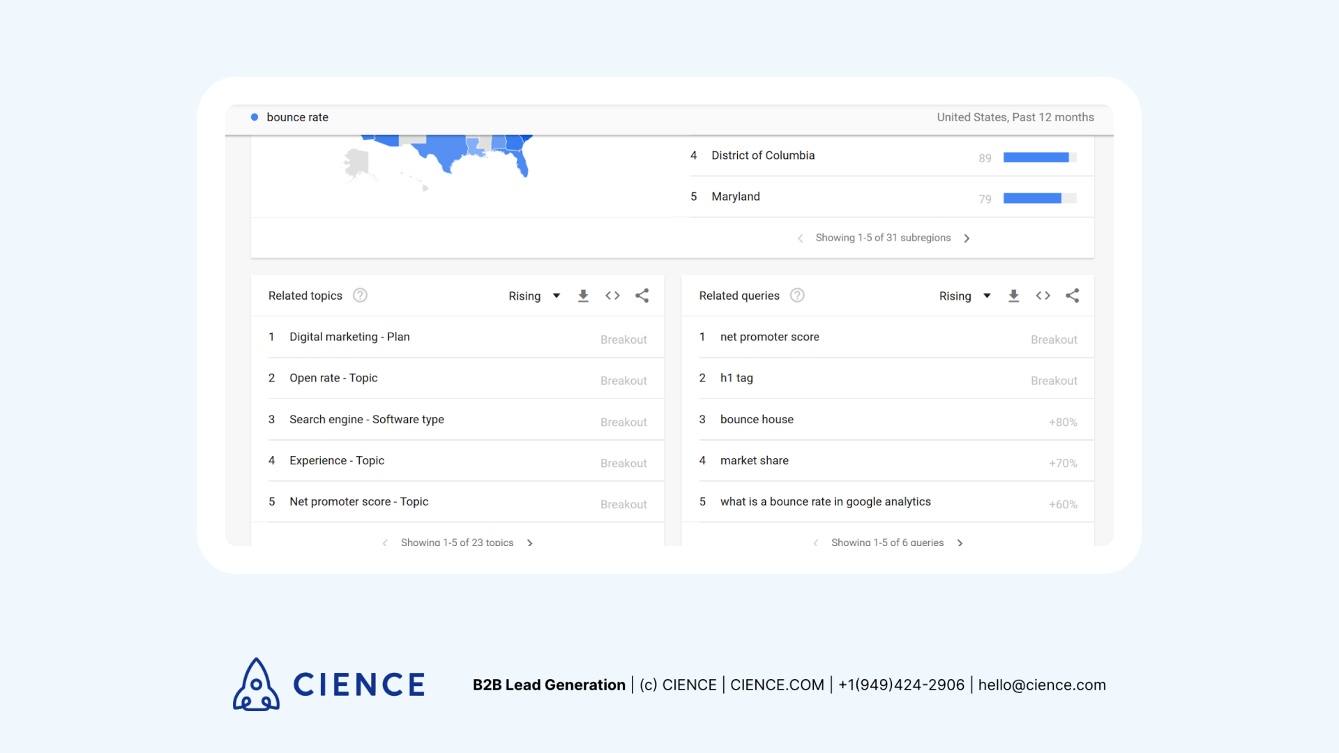
Task: Open the Rising dropdown in Related topics
Action: [534, 296]
